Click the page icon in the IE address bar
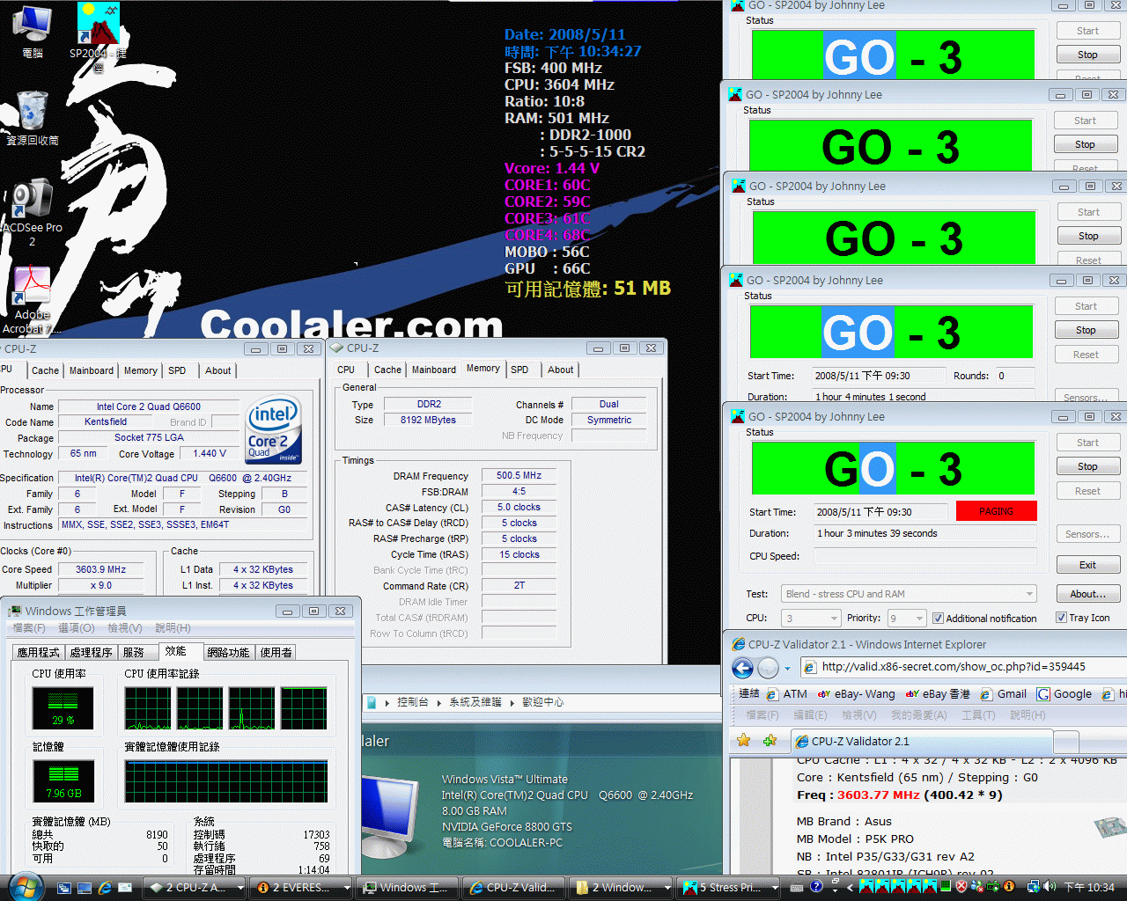The width and height of the screenshot is (1127, 901). 810,667
